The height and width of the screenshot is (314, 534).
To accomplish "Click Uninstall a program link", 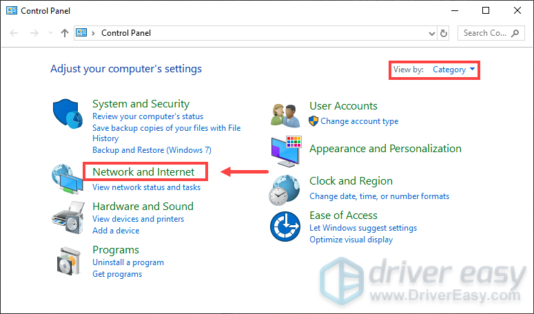I will point(128,262).
